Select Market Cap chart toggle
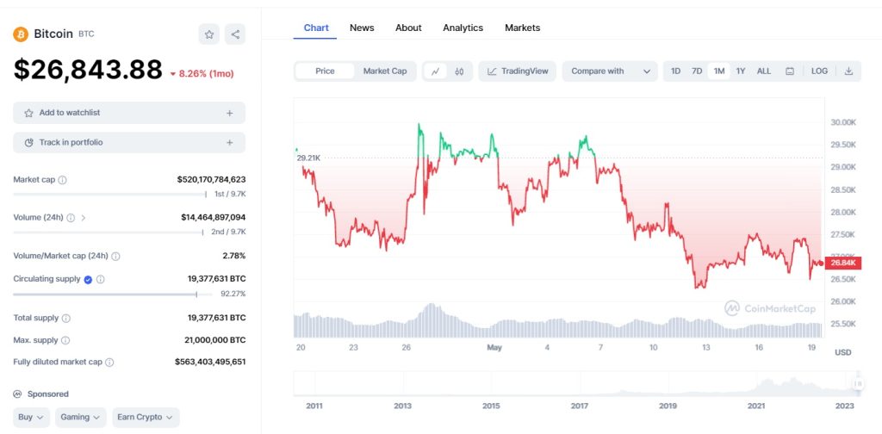 pos(385,71)
